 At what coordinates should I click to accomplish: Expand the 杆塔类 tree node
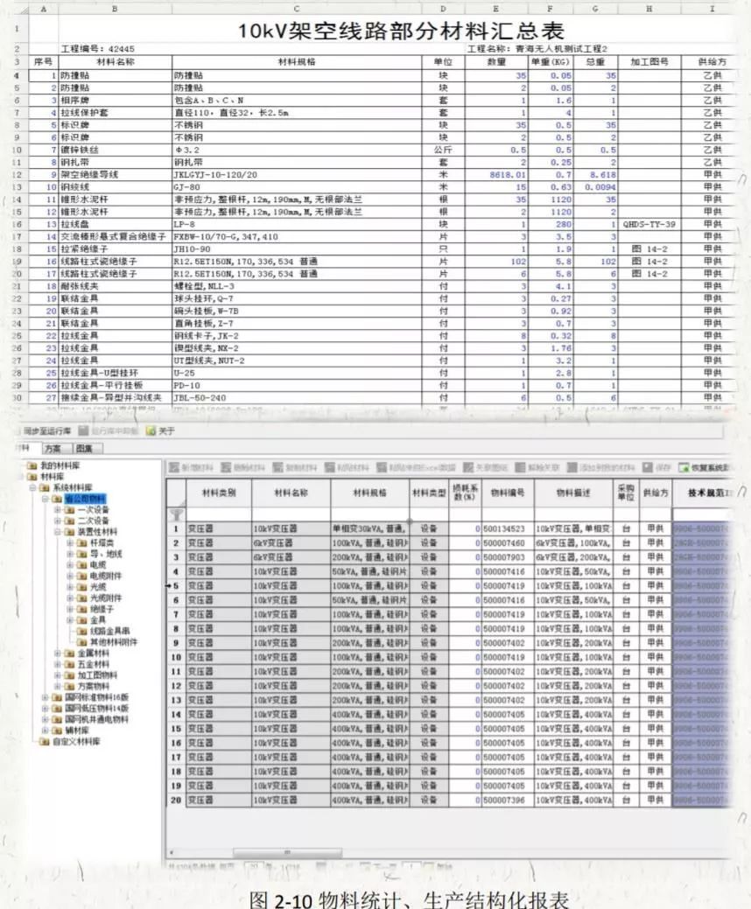pyautogui.click(x=70, y=543)
